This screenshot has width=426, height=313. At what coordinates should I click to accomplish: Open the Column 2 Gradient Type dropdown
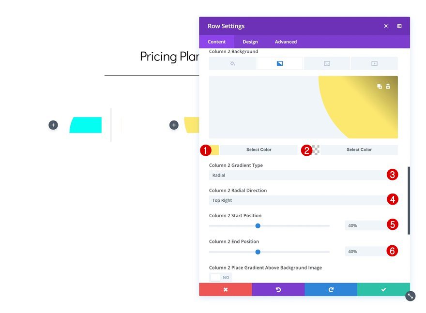pos(304,175)
